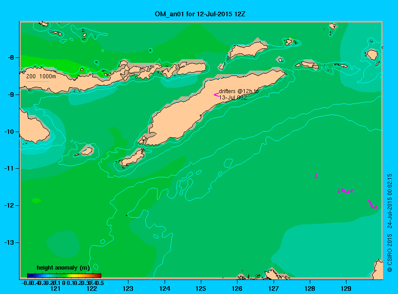398x294 pixels.
Task: Click the cyan legend line under "200 1000m"
Action: (37, 81)
